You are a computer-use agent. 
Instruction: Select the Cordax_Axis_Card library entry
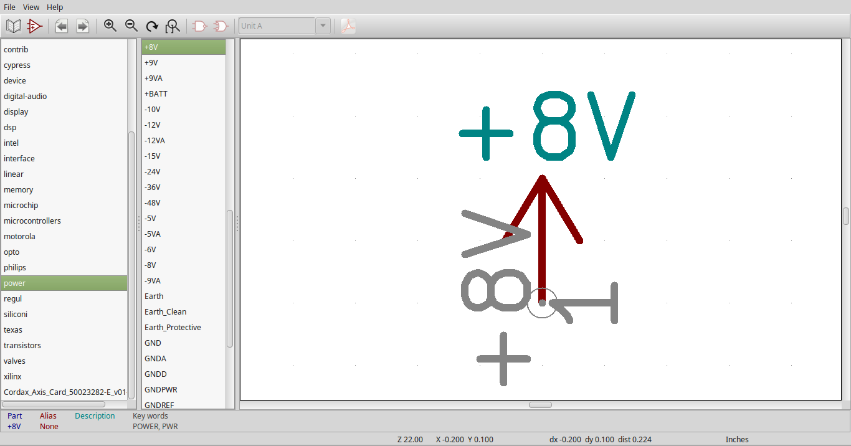pos(64,392)
